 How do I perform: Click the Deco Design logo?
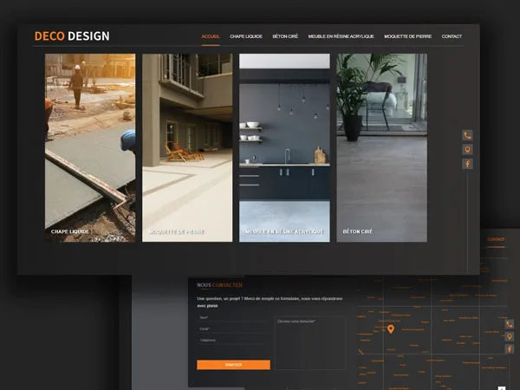(x=72, y=36)
